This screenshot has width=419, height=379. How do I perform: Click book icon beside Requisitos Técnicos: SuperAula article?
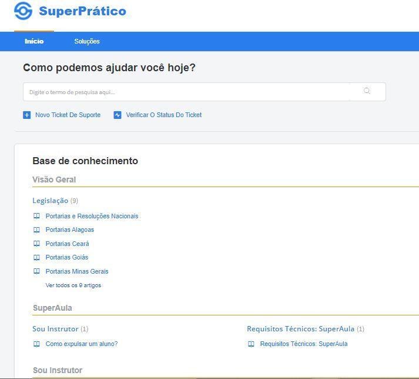click(251, 344)
